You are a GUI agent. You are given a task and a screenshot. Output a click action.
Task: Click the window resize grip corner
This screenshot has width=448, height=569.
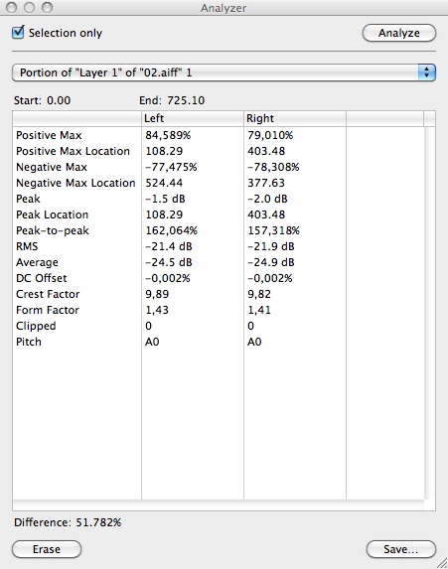pos(441,562)
